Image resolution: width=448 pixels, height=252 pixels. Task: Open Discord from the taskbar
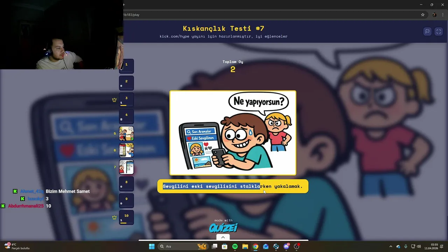[286, 246]
